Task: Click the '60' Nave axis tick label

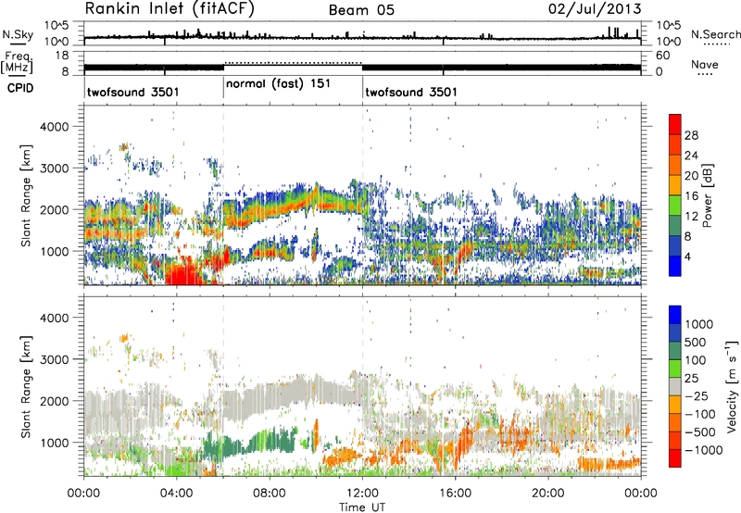Action: tap(662, 56)
